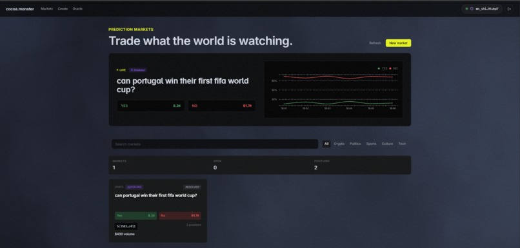Go to the Create page
Image resolution: width=520 pixels, height=248 pixels.
(x=63, y=8)
